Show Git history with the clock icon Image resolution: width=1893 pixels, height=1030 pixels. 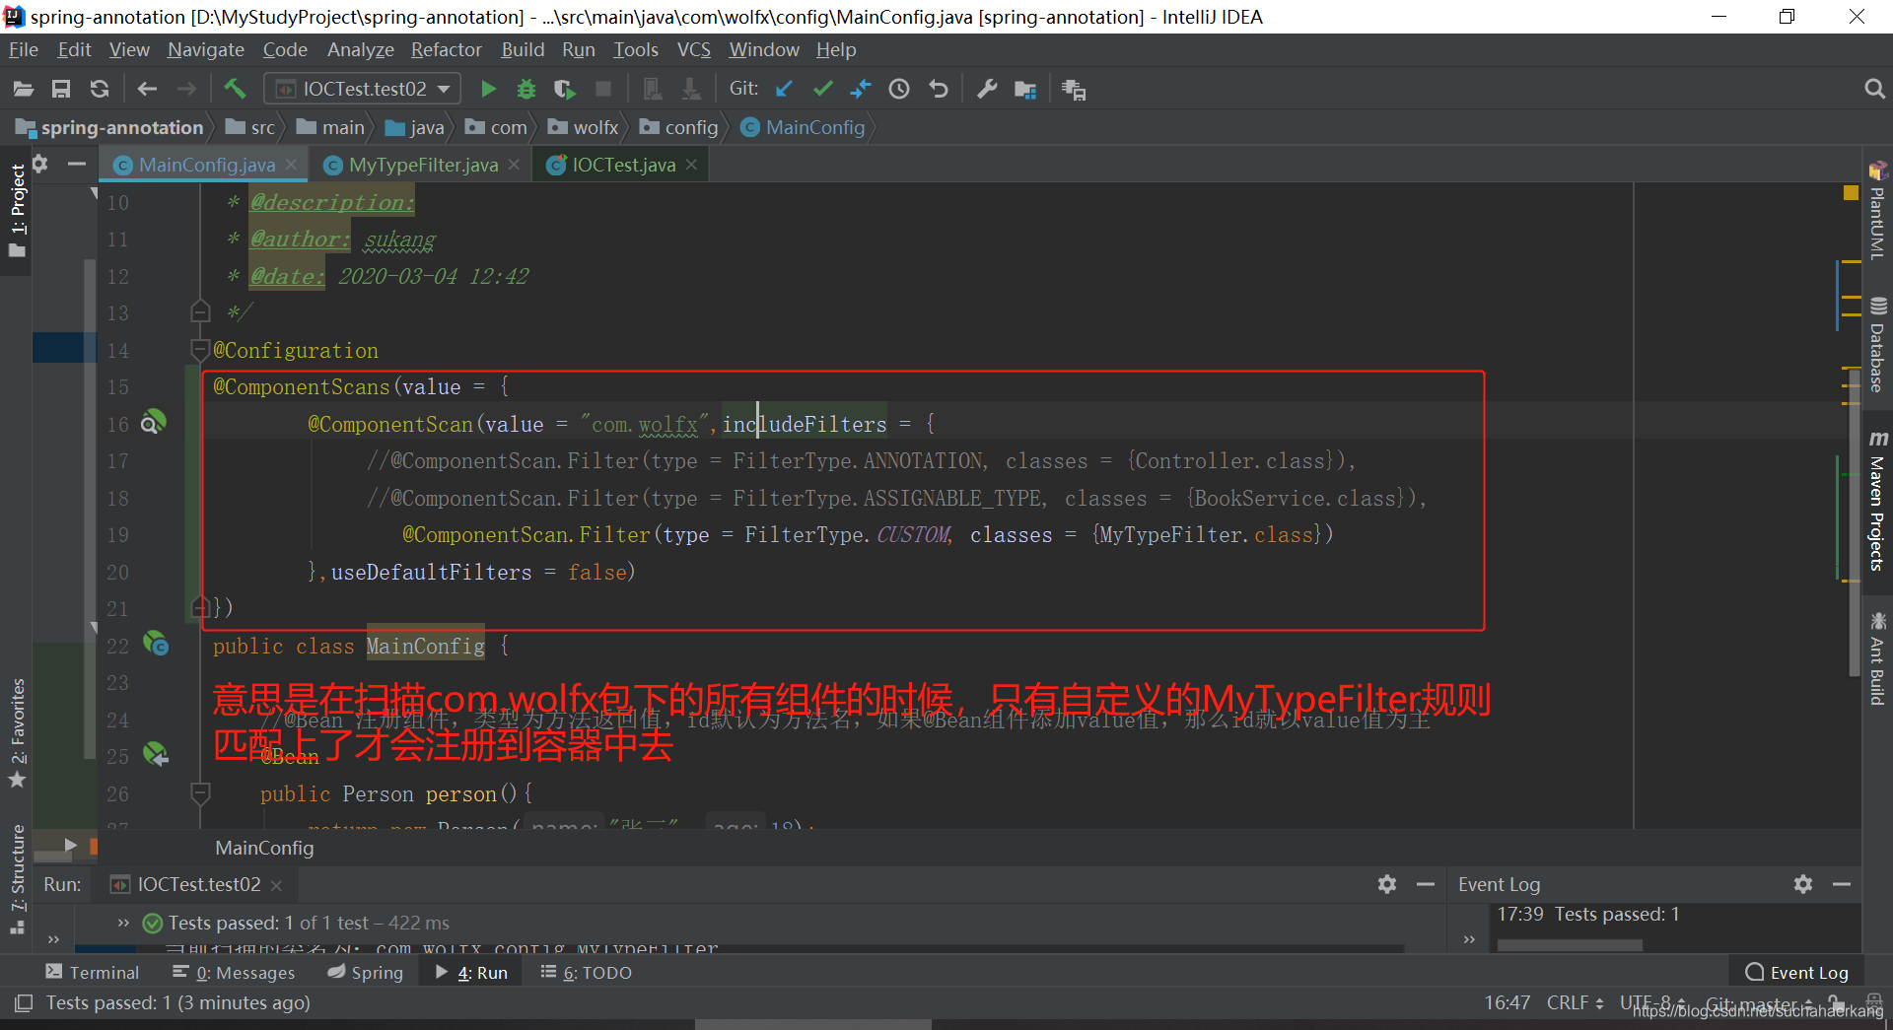click(899, 90)
